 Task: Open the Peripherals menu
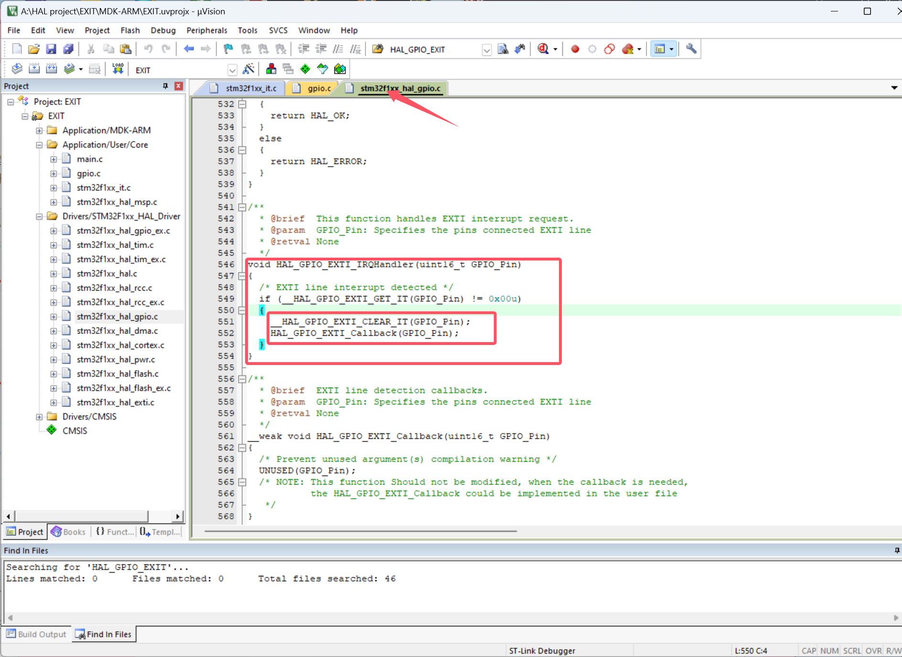(207, 30)
